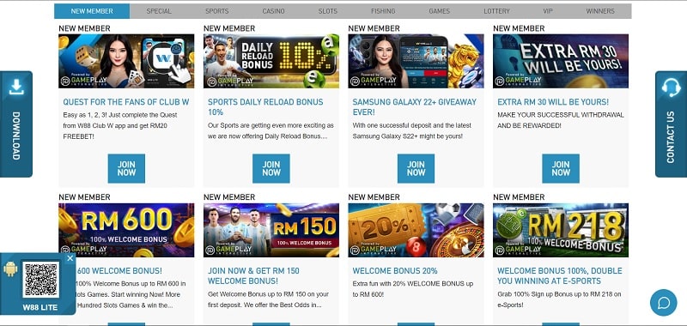The height and width of the screenshot is (326, 687).
Task: Click the RM 218 e-sports banner thumbnail
Action: click(561, 230)
